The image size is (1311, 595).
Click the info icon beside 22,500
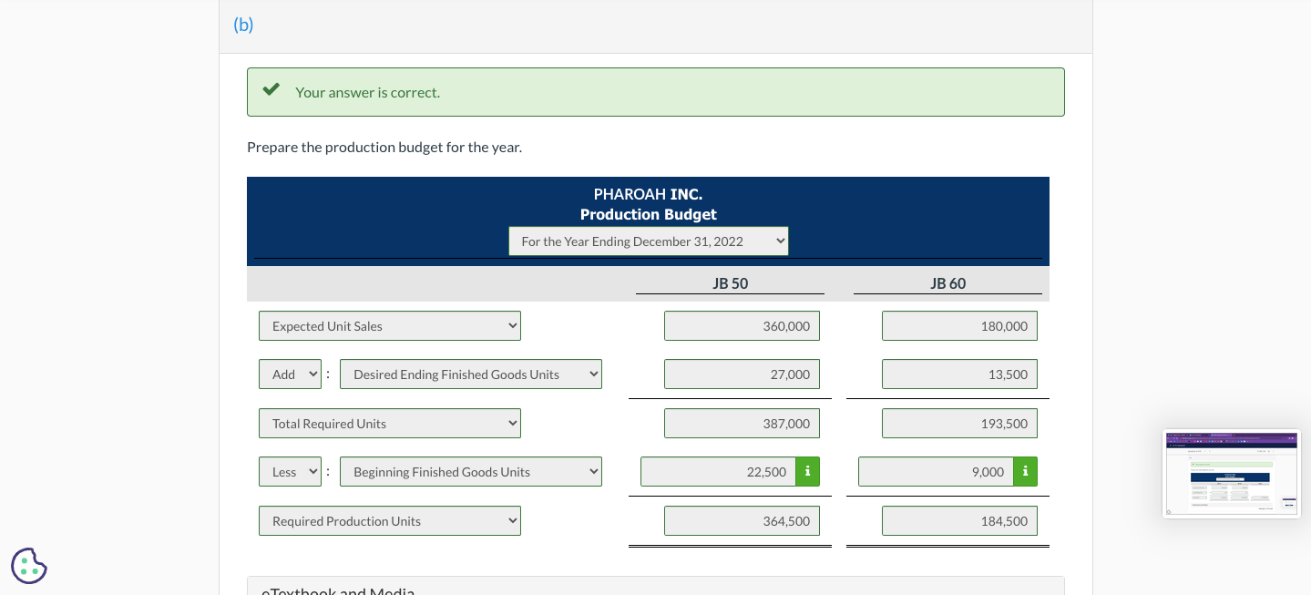807,471
